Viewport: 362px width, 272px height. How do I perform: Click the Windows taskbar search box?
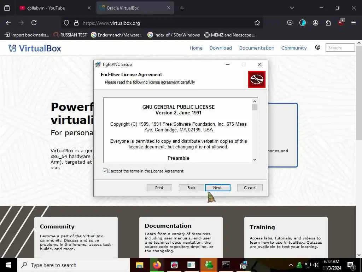pos(74,265)
